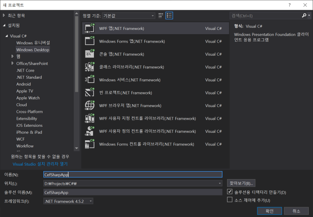Click the 찾아보기(B)... browse button
The height and width of the screenshot is (217, 313).
(x=241, y=183)
